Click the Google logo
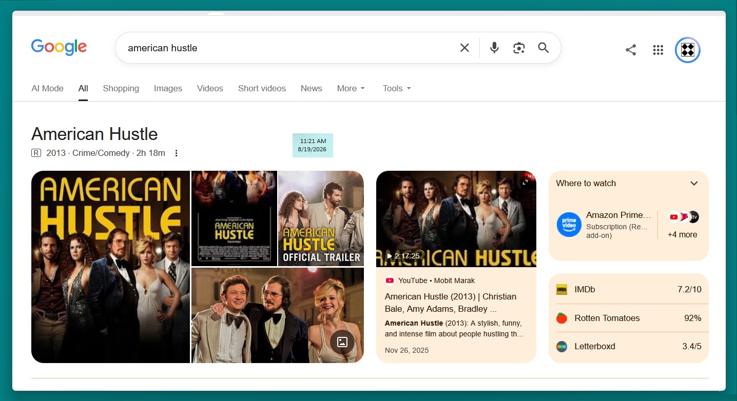Viewport: 737px width, 401px height. click(59, 47)
